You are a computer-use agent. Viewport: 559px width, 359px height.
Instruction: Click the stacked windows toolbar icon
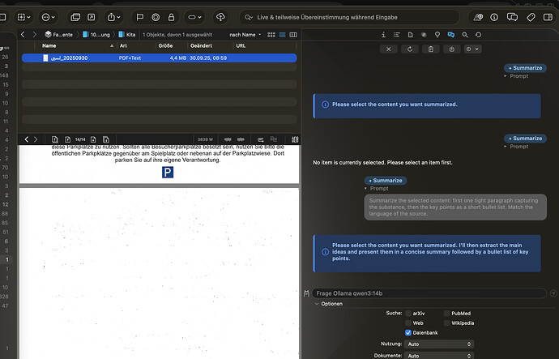(75, 17)
